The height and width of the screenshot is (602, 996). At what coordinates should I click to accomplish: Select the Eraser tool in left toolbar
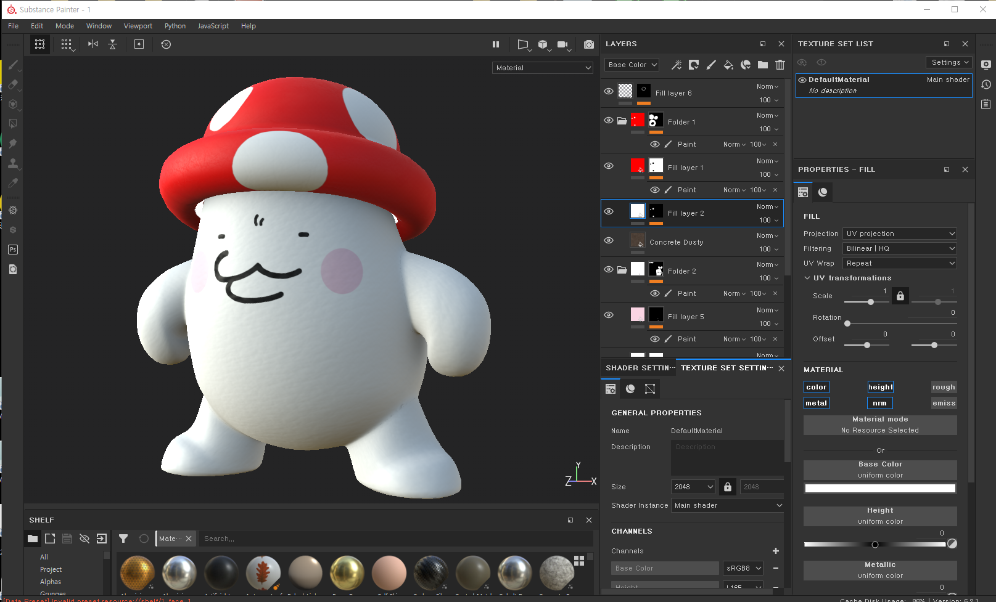12,84
